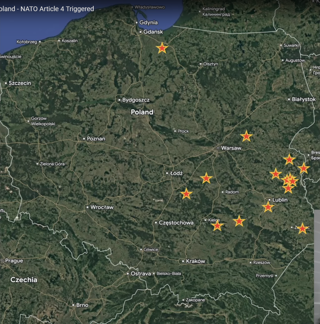Click southernmost star of cluster north of Lublin
Viewport: 320px width, 324px height.
(x=288, y=188)
